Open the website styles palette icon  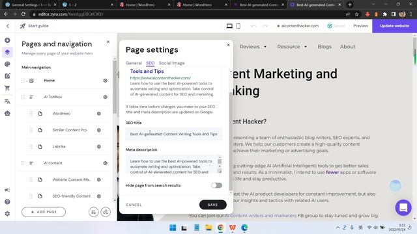(7, 64)
